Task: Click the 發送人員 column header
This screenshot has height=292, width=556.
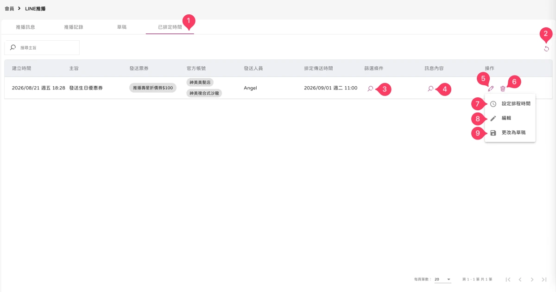Action: coord(253,68)
